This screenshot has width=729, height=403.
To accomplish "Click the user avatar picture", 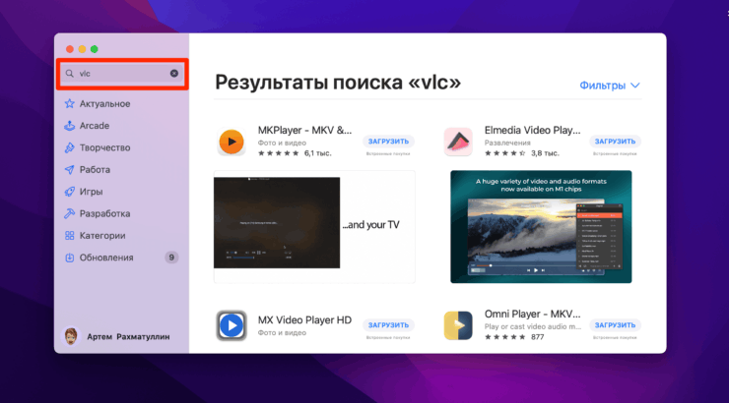I will pyautogui.click(x=71, y=337).
